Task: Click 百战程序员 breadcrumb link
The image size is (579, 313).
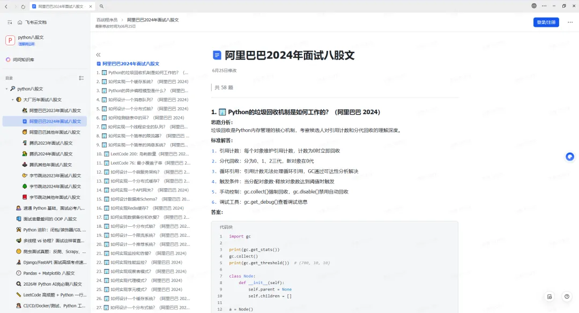Action: point(107,20)
